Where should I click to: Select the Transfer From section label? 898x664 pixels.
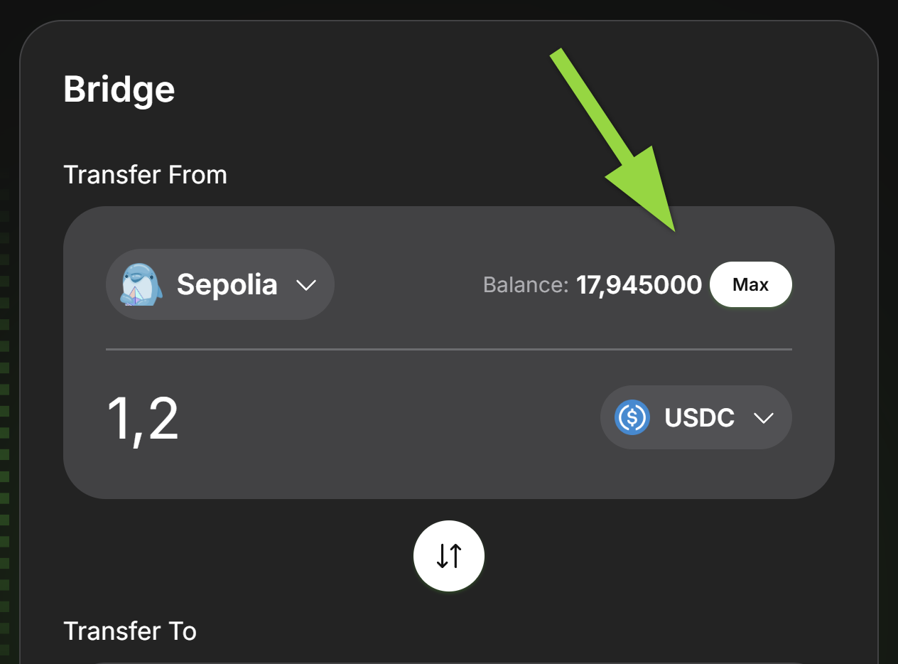pyautogui.click(x=145, y=174)
